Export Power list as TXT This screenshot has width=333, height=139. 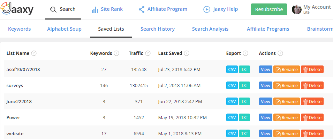(244, 117)
